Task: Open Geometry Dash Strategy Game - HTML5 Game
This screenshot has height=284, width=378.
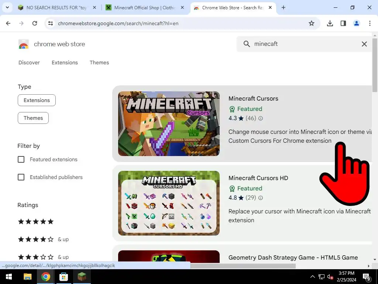Action: tap(293, 257)
